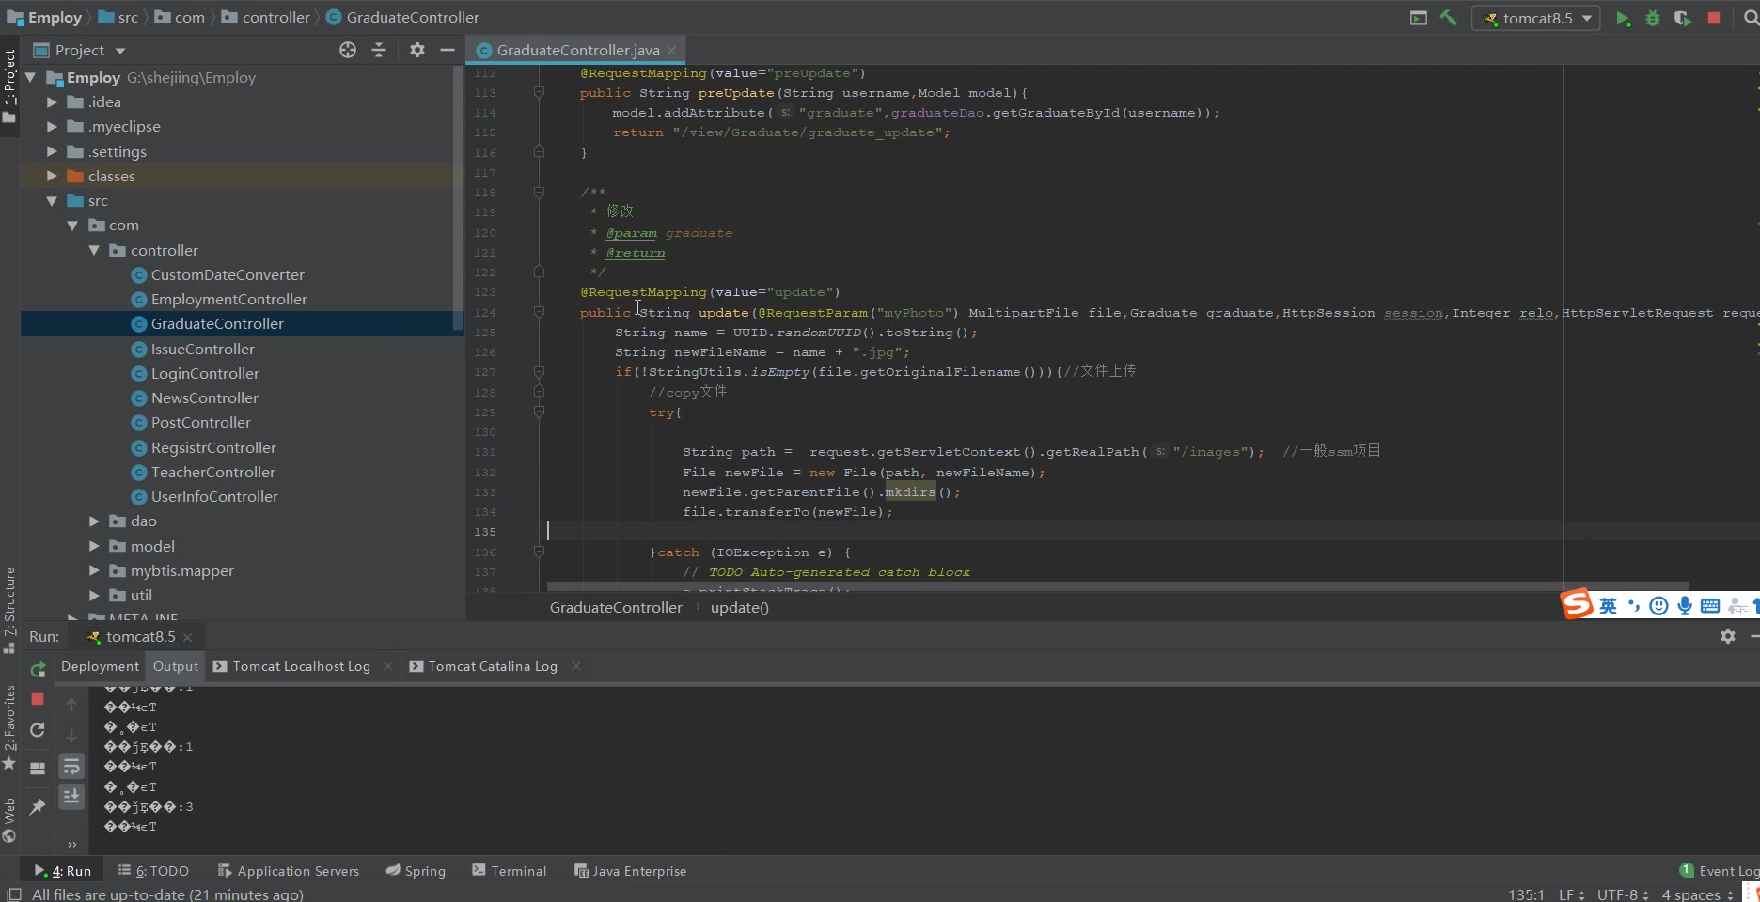Image resolution: width=1760 pixels, height=902 pixels.
Task: Click the Build project hammer icon
Action: coord(1449,18)
